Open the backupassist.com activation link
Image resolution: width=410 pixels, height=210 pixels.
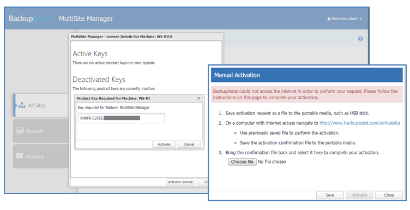[x=359, y=123]
